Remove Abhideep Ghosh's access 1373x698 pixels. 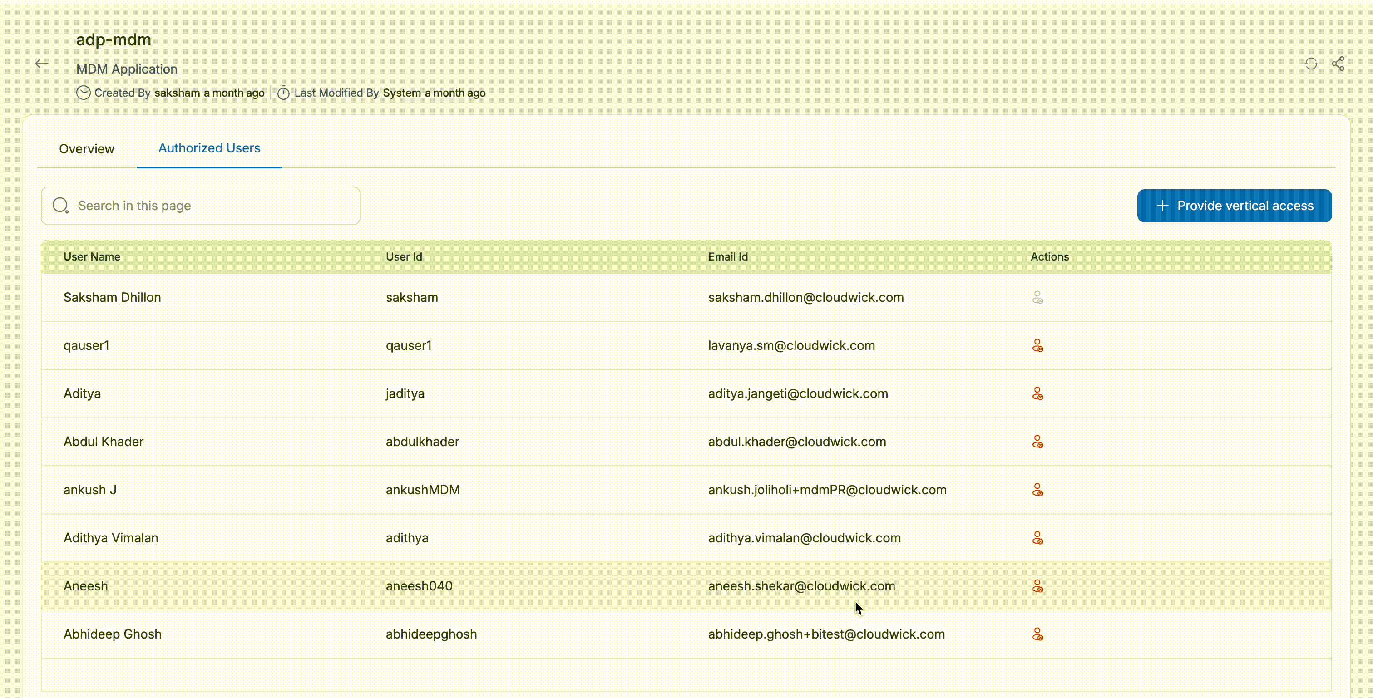(1037, 634)
